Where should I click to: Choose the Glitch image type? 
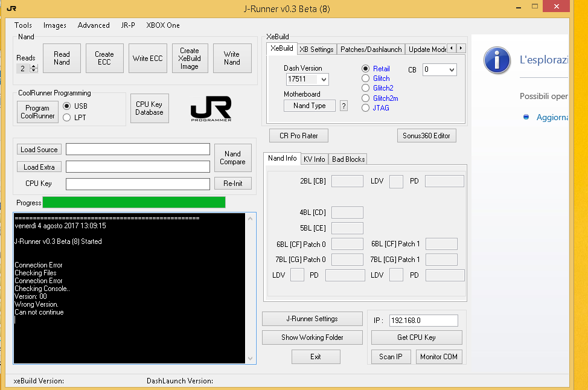click(x=365, y=78)
